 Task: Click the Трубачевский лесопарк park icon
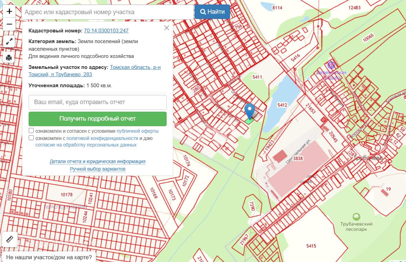[x=356, y=217]
